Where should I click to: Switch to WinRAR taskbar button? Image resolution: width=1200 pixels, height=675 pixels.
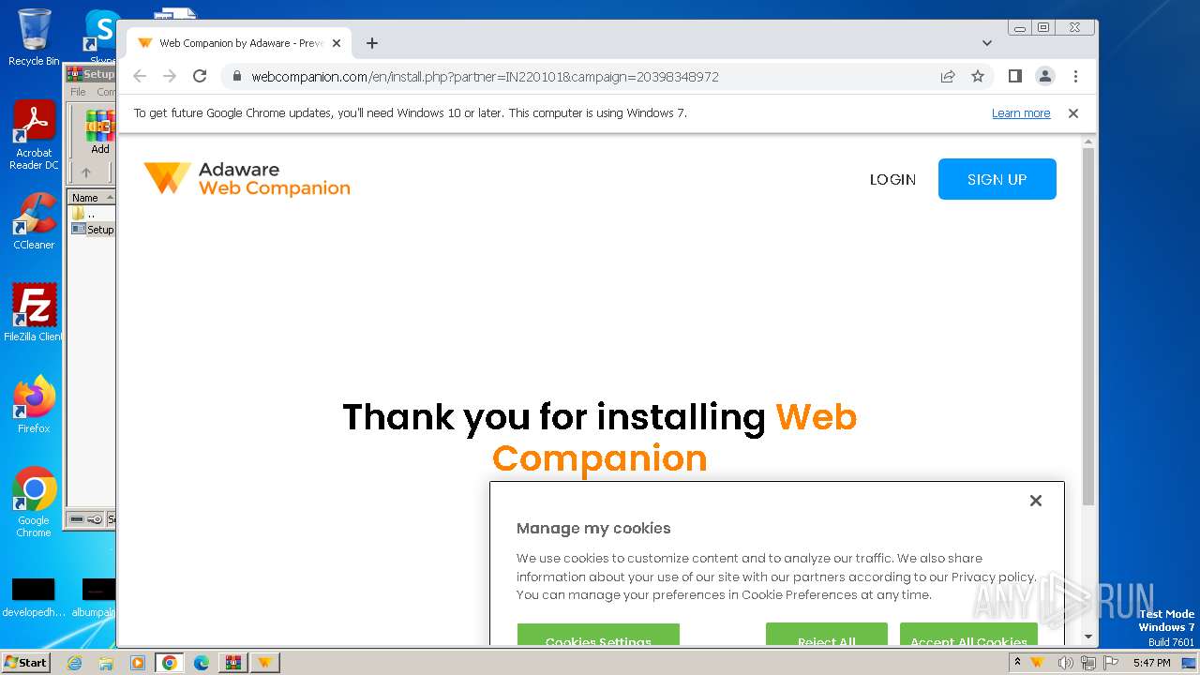click(232, 663)
